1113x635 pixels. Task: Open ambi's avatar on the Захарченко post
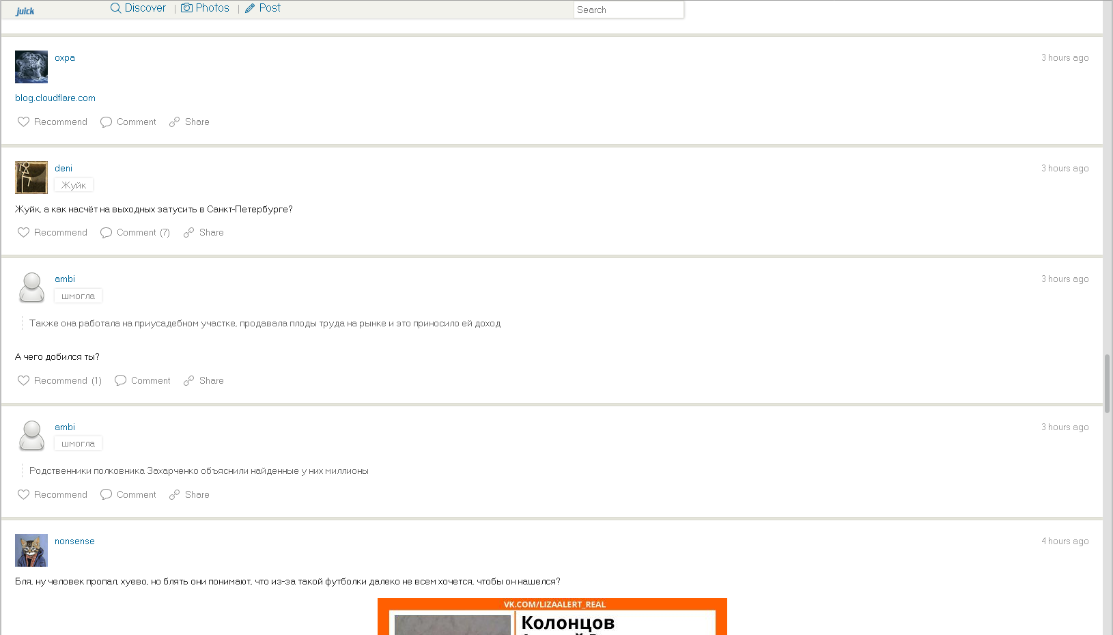(31, 436)
